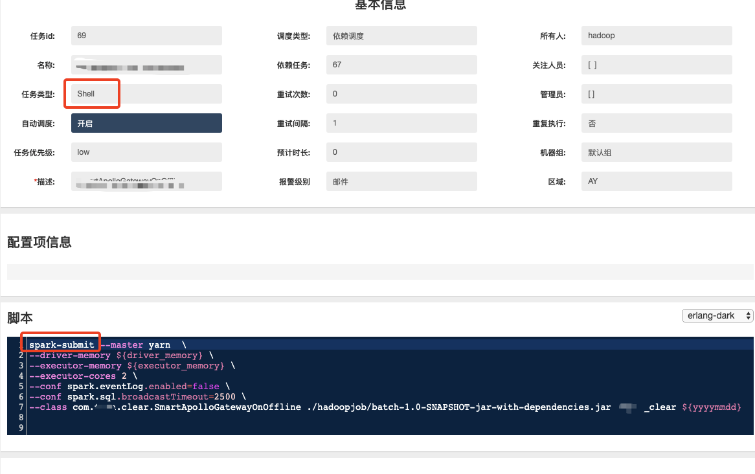
Task: Click the batch-1.0-SNAPSHOT jar path text
Action: click(459, 407)
